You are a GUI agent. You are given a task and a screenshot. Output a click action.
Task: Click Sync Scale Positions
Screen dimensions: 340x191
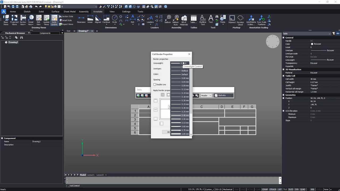tap(262, 20)
